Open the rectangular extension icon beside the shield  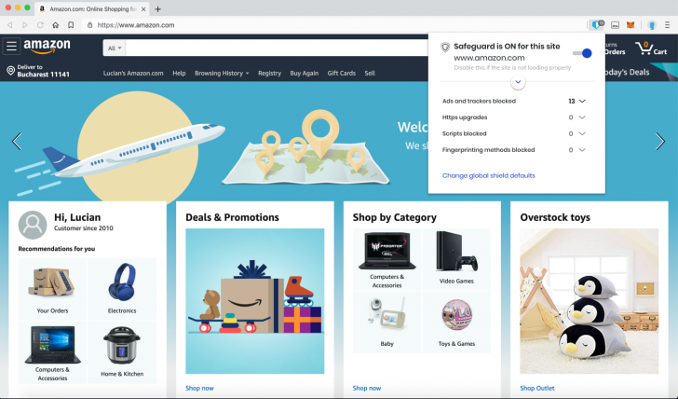tap(615, 25)
